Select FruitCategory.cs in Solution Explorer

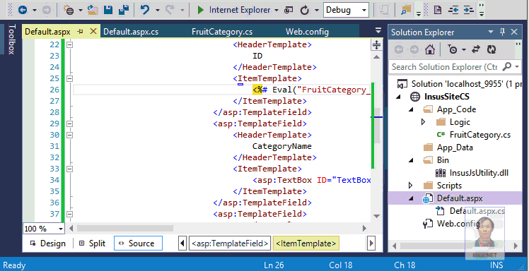coord(479,135)
